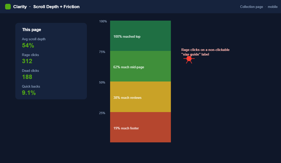Select the '38% reach reviews' yellow segment
The width and height of the screenshot is (281, 163).
coord(140,97)
